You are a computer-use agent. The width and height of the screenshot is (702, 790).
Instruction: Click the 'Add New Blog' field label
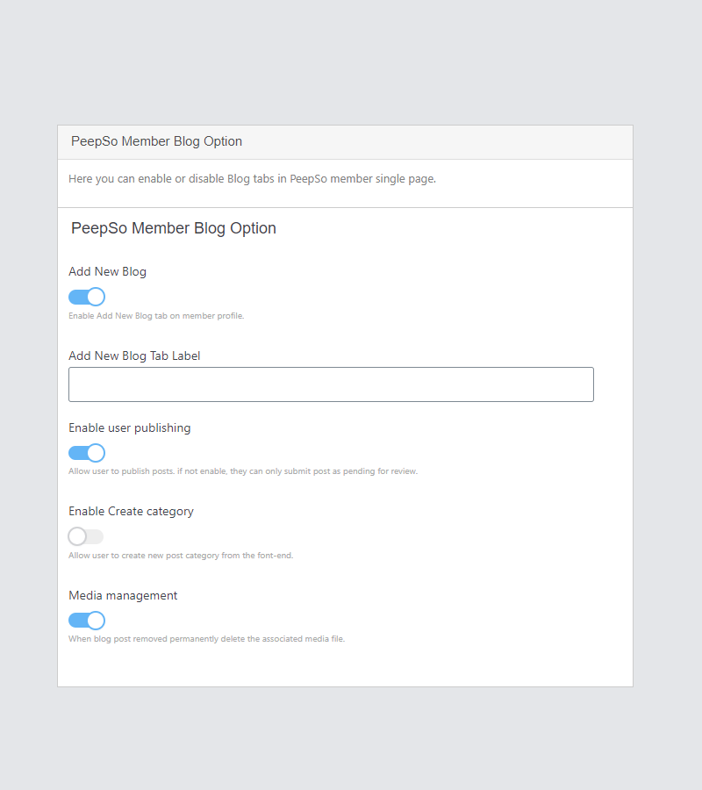click(x=107, y=272)
